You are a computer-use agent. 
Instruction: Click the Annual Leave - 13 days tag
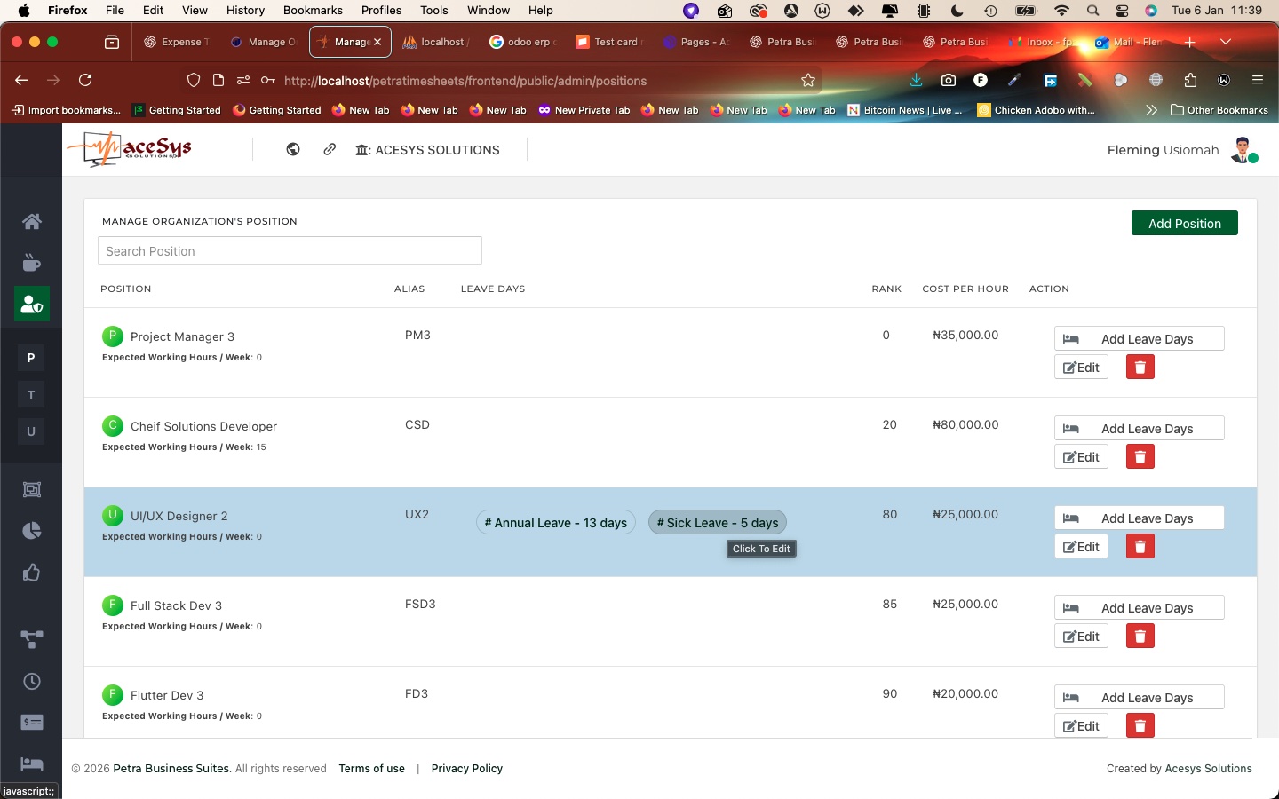(555, 523)
